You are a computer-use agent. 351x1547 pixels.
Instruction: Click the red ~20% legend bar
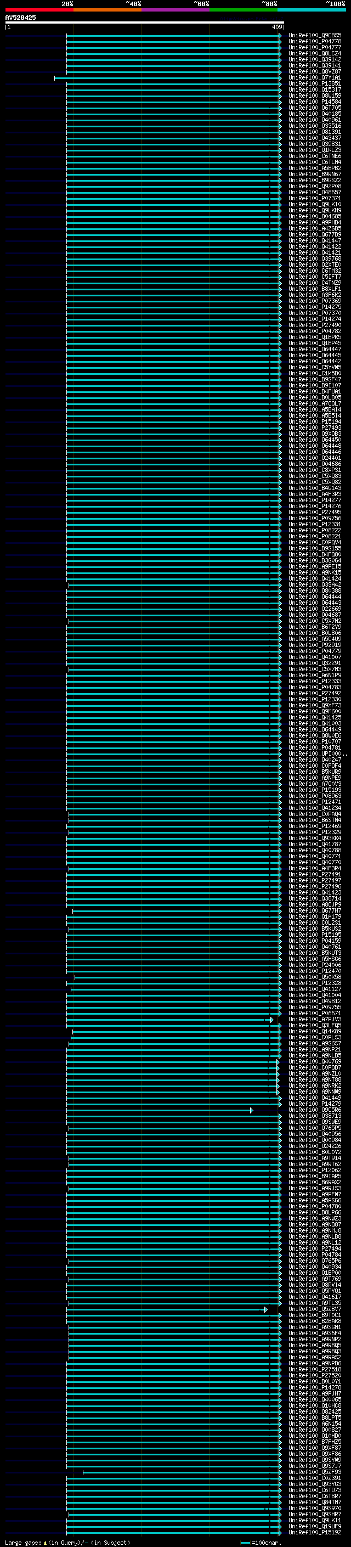39,10
